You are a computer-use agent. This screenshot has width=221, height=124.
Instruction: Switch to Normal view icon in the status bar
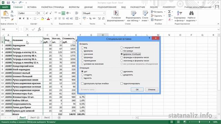coord(172,122)
